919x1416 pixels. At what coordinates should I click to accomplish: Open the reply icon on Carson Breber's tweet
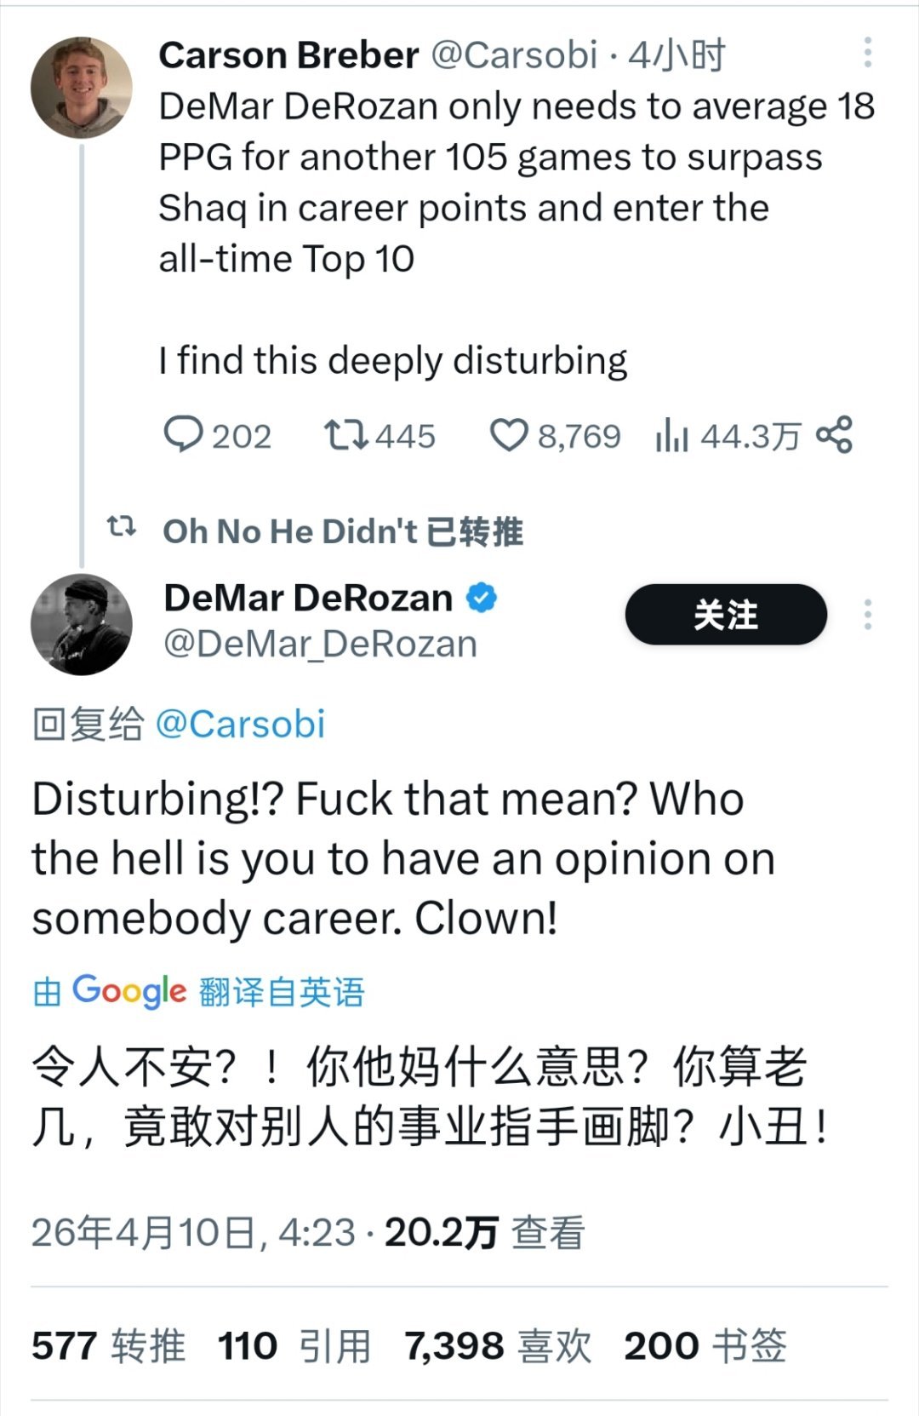(x=186, y=435)
